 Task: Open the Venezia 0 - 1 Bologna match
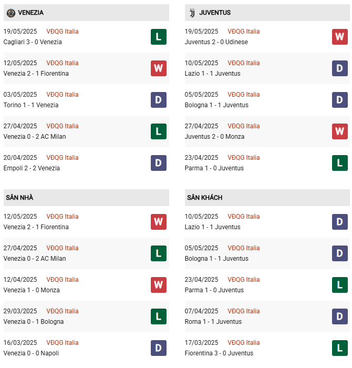click(x=34, y=322)
